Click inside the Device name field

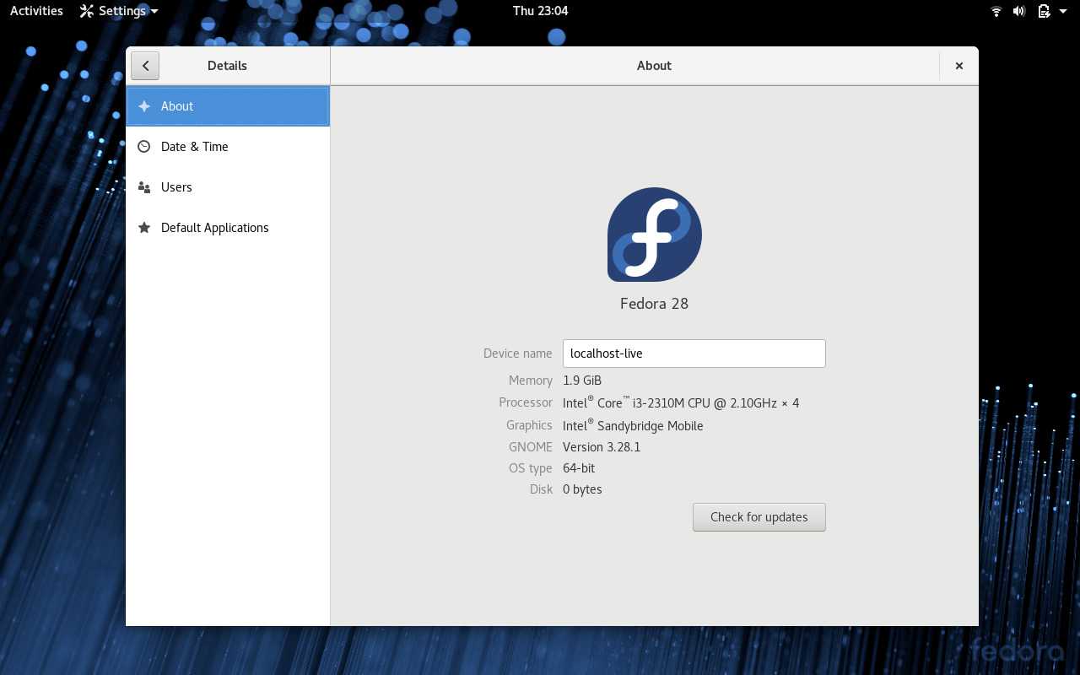(694, 353)
